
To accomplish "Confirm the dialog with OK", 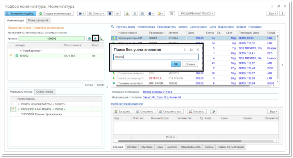I will click(x=176, y=64).
